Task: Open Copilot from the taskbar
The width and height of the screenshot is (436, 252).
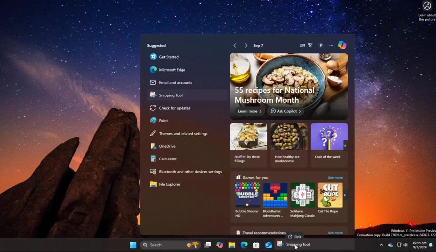Action: (x=220, y=245)
